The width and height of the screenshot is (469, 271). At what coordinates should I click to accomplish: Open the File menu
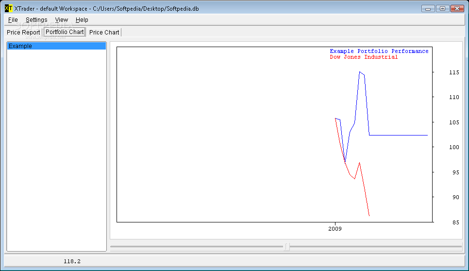pyautogui.click(x=13, y=20)
